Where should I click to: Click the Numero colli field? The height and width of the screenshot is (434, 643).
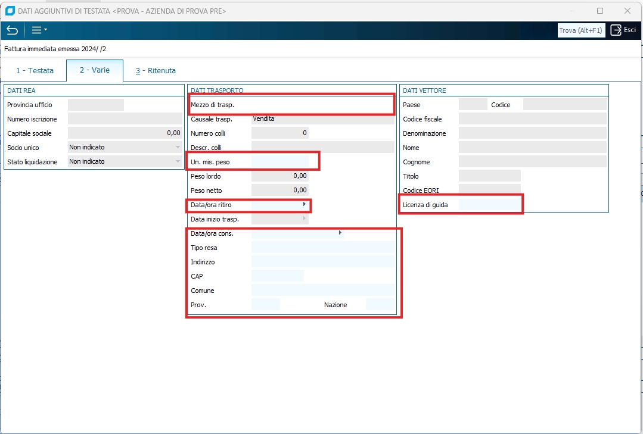[279, 133]
